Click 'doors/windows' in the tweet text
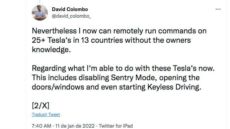 58,87
